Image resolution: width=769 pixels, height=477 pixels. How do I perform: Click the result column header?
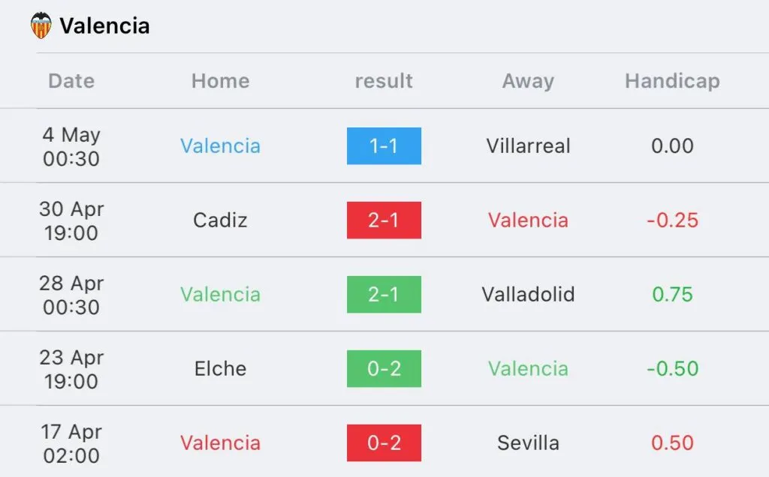click(x=384, y=81)
